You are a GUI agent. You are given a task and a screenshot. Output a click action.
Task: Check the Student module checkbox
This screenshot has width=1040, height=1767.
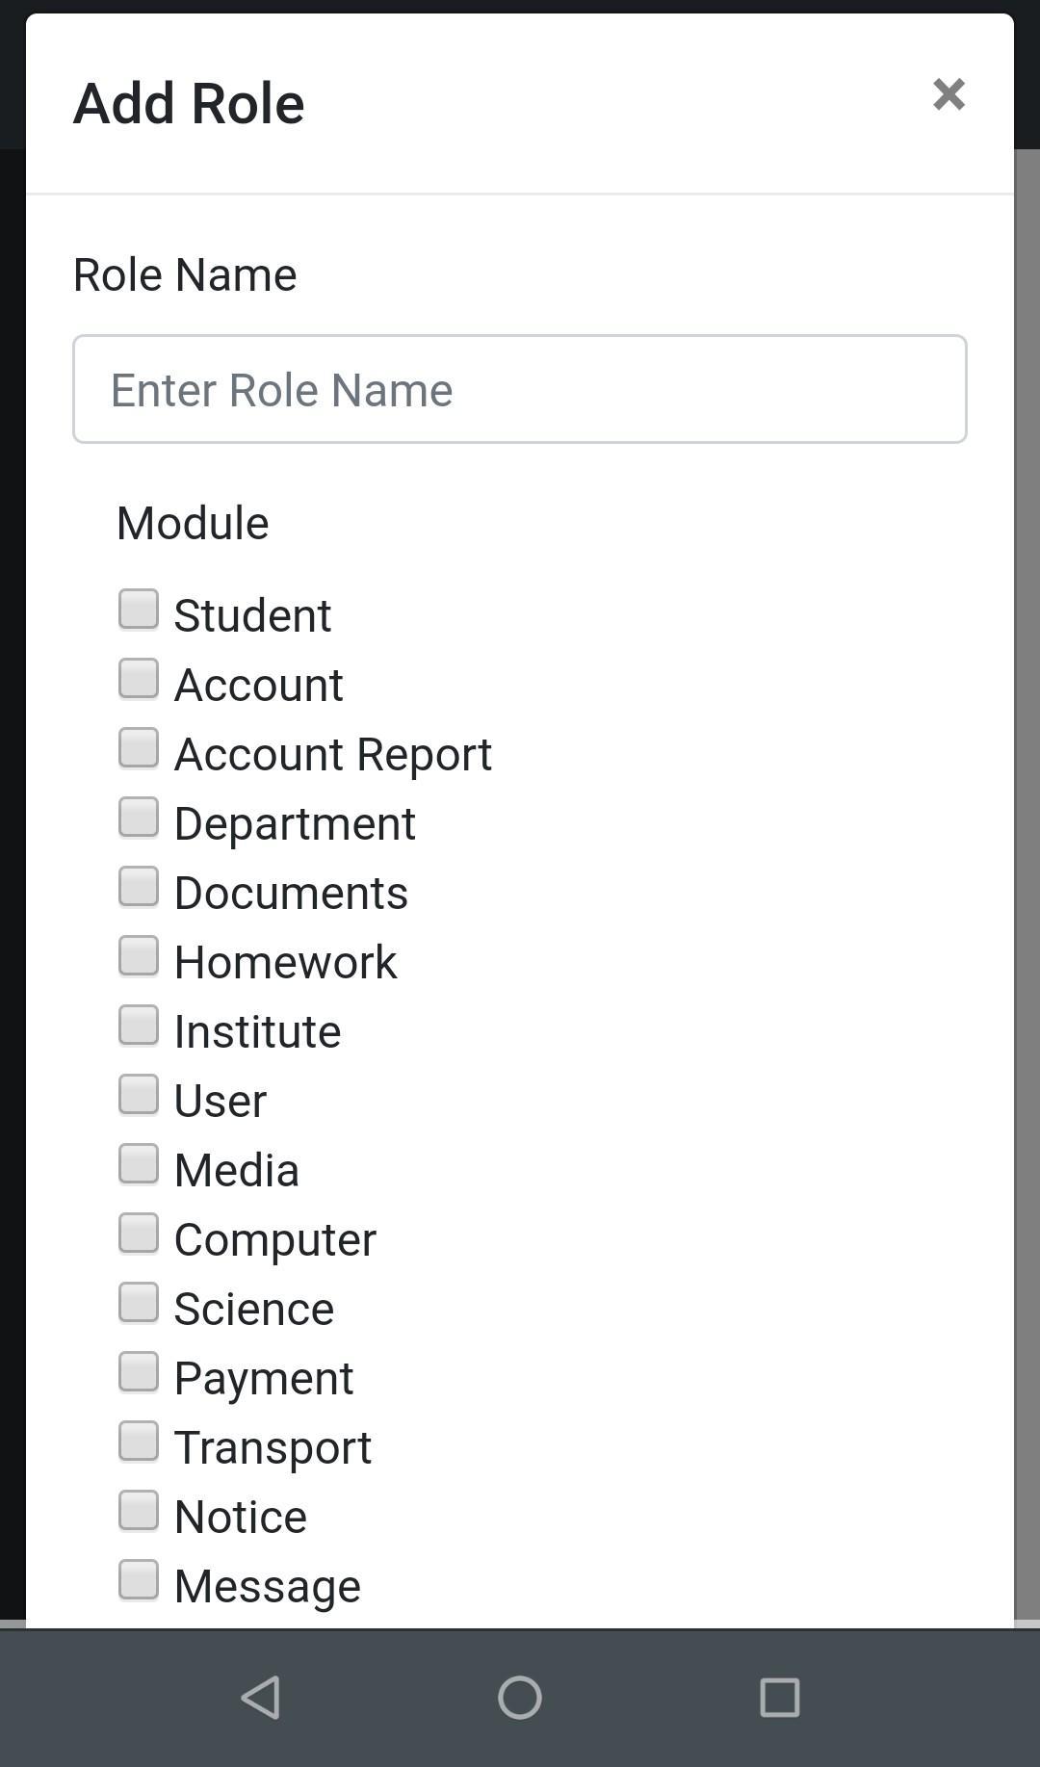click(x=139, y=610)
